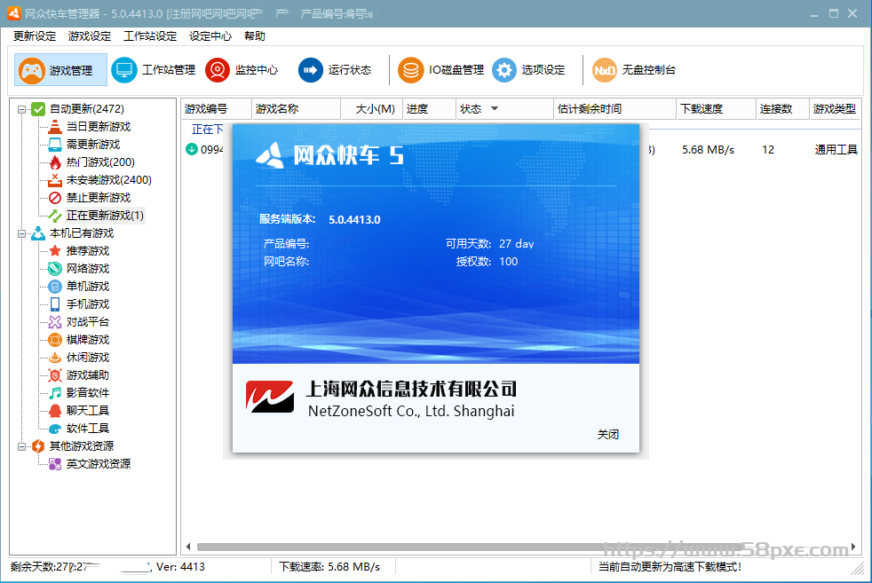The image size is (872, 583).
Task: Collapse the 其他游戏资源 tree node
Action: coord(21,447)
